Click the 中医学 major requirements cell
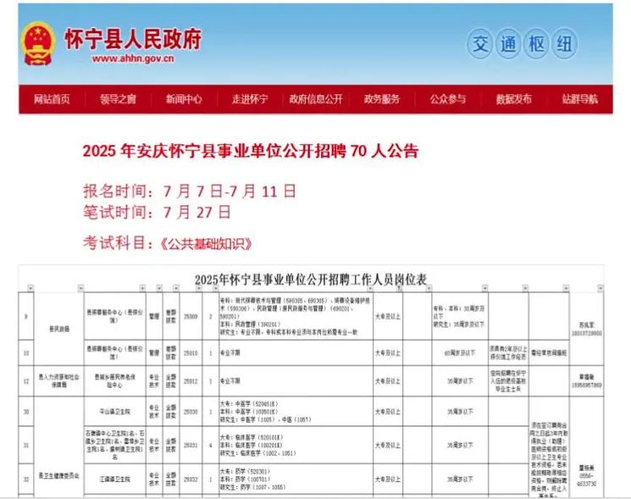Viewport: 631px width, 499px height. [296, 412]
